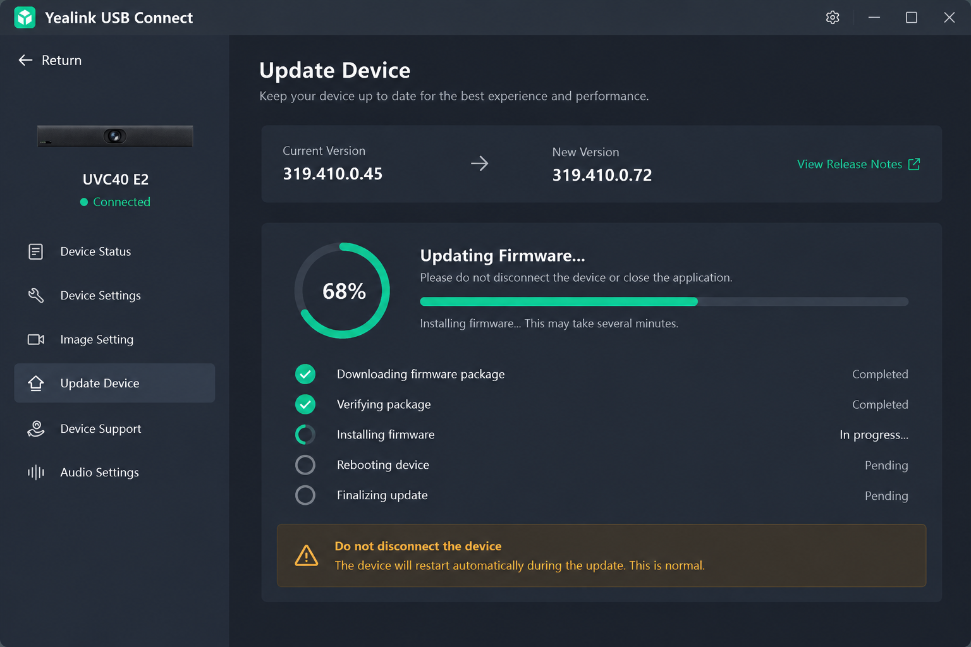Click the Return button label
The width and height of the screenshot is (971, 647).
61,60
